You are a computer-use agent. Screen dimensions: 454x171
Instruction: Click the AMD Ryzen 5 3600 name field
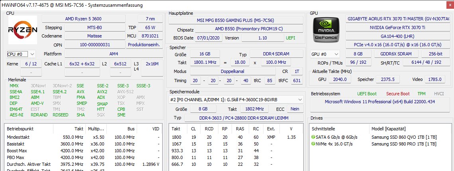pyautogui.click(x=83, y=19)
